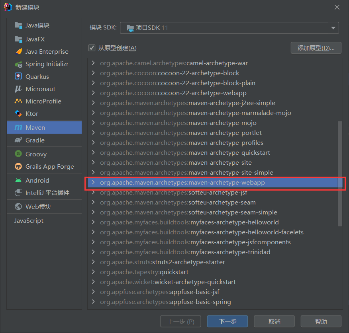Select softeu-archetype-jsf row
This screenshot has width=349, height=333.
[215, 193]
